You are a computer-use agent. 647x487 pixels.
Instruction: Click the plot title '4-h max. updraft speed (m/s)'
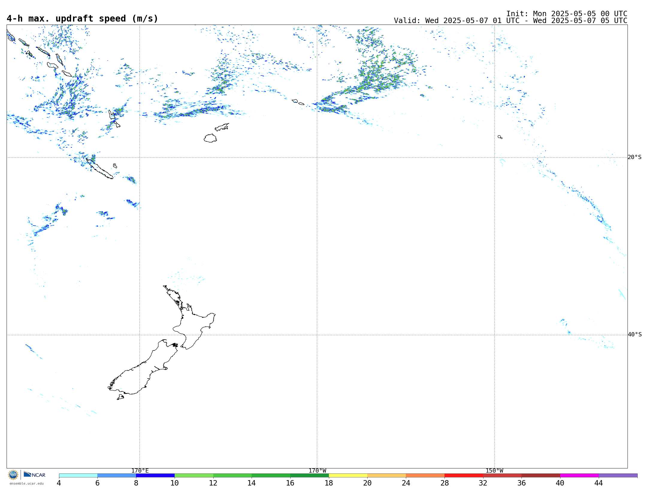[x=82, y=19]
